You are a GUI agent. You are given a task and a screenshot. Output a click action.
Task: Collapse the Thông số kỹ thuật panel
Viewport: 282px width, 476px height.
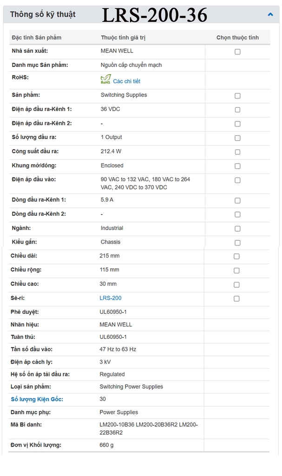click(270, 14)
